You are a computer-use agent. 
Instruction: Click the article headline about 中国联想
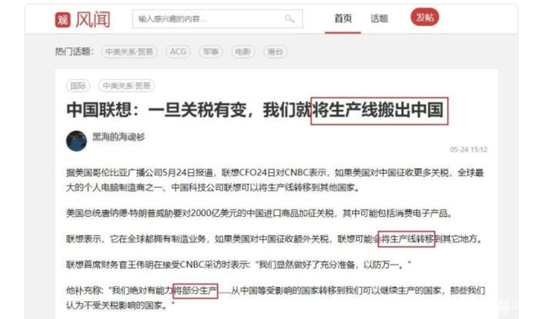pos(255,110)
